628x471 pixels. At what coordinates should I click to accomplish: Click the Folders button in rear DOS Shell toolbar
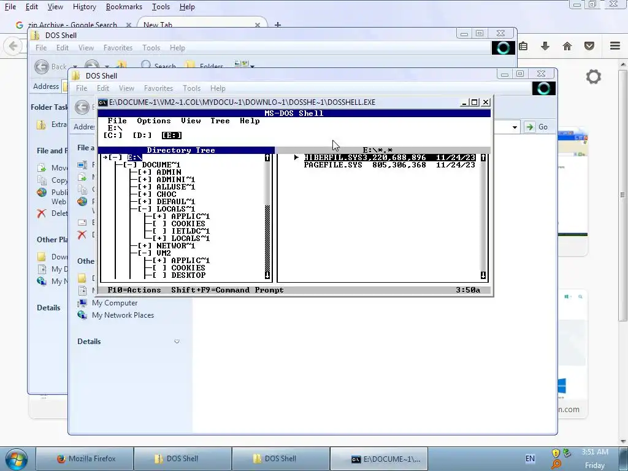click(x=204, y=66)
